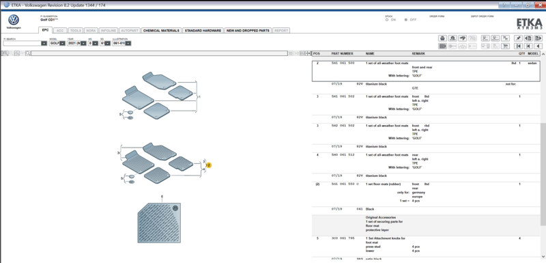Open the Standard Hardware tab

click(203, 31)
